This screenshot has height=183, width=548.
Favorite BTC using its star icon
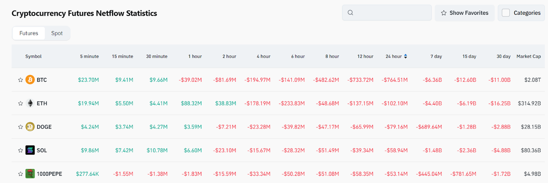coord(20,80)
